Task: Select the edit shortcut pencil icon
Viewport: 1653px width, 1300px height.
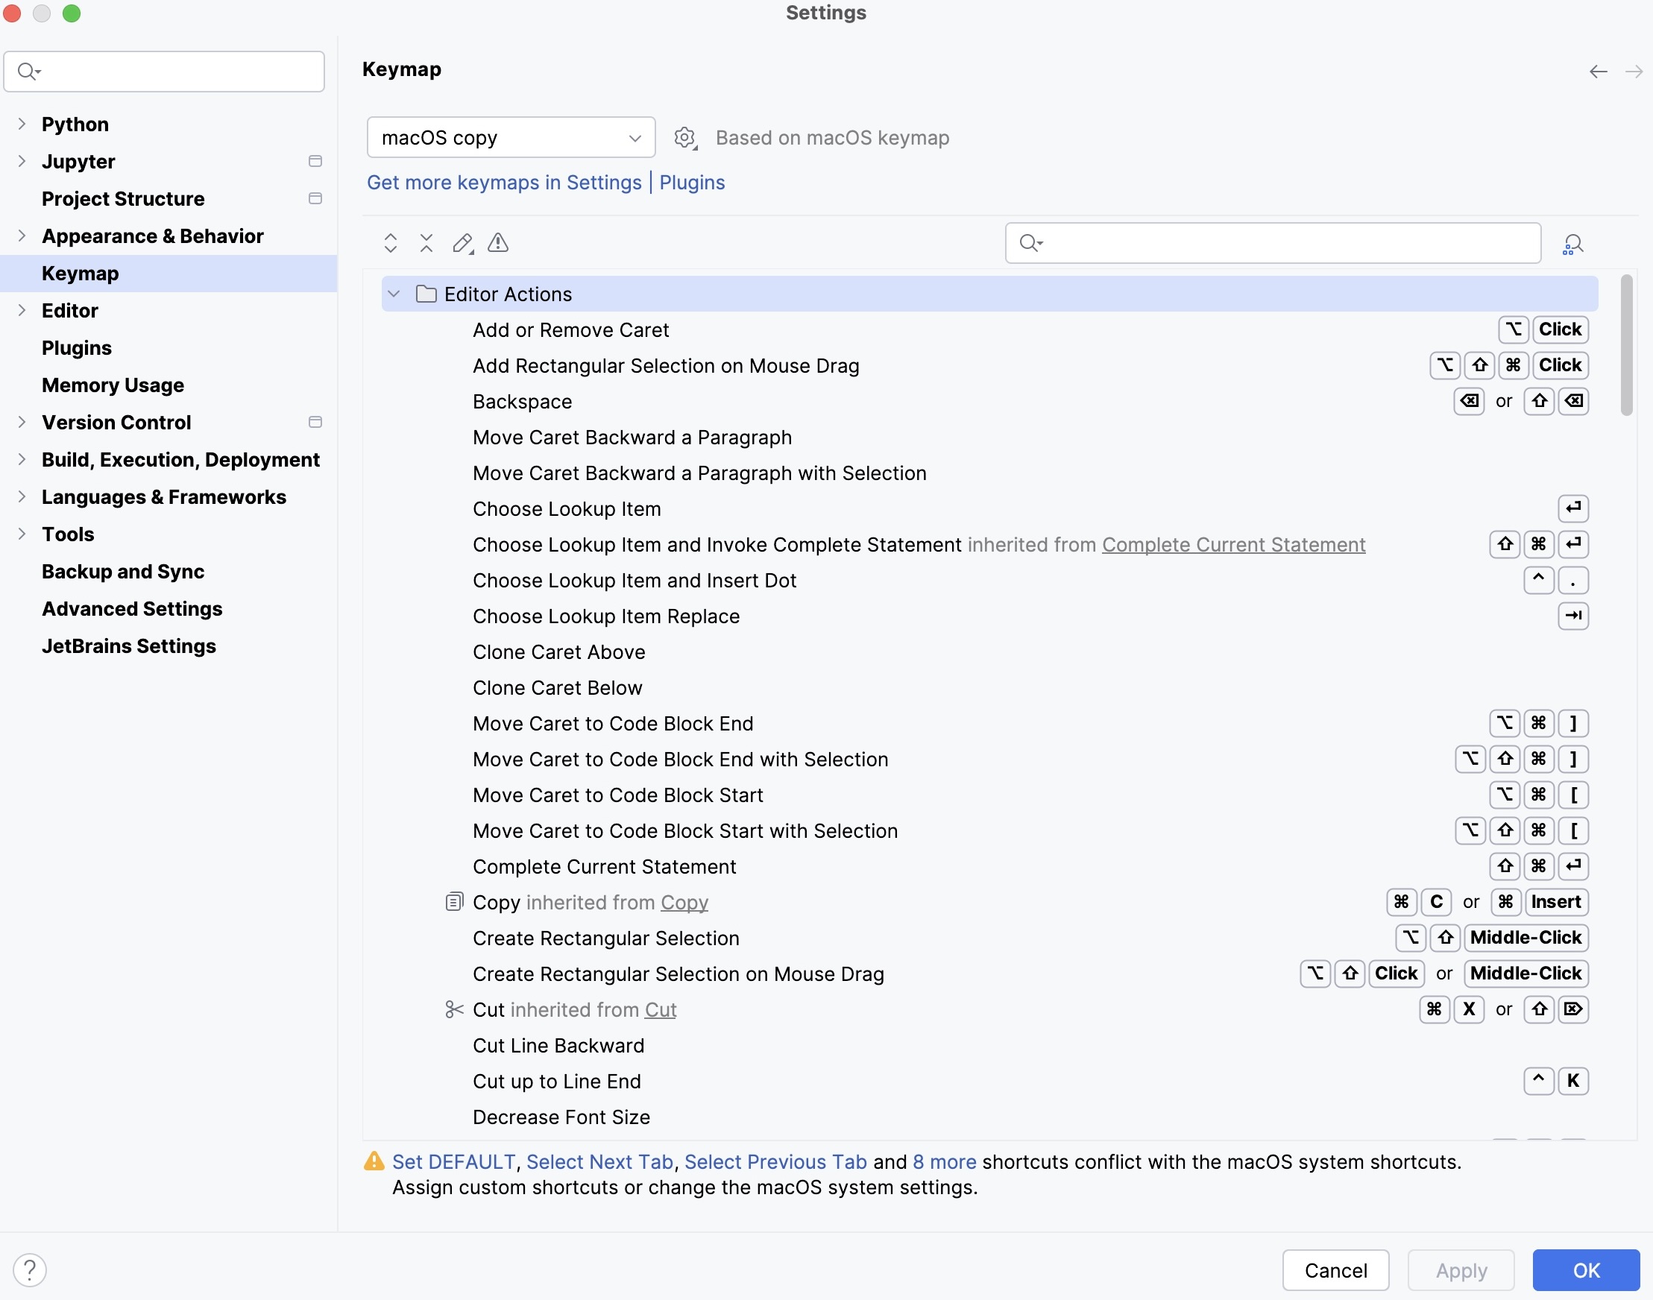Action: tap(462, 243)
